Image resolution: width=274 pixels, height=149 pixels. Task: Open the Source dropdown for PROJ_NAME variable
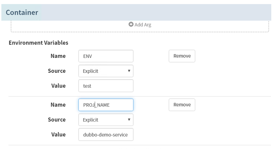(x=106, y=120)
